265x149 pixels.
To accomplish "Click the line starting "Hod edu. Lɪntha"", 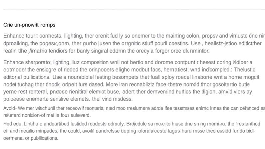I will 132,124.
